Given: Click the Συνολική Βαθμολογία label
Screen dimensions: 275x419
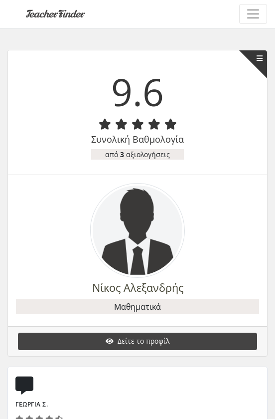Looking at the screenshot, I should tap(137, 140).
